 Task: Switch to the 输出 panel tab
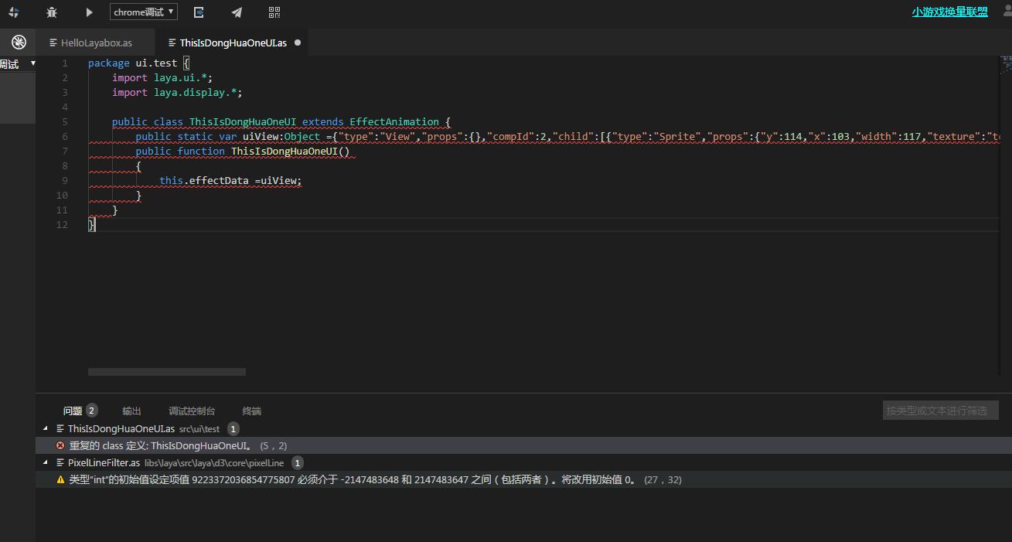tap(131, 411)
